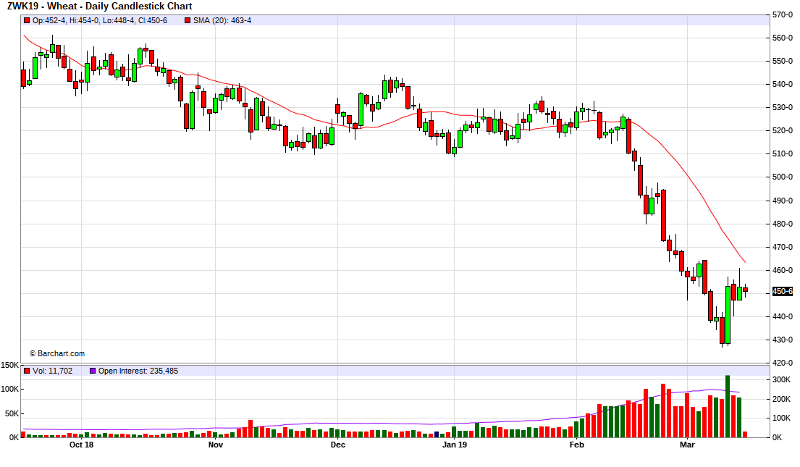Jump to Jan 19 on the date axis
Screen dimensions: 800x467
[x=454, y=445]
